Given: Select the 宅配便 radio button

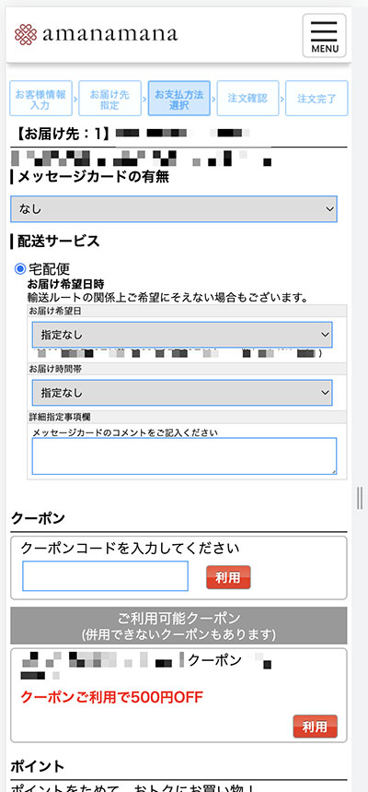Looking at the screenshot, I should [20, 268].
